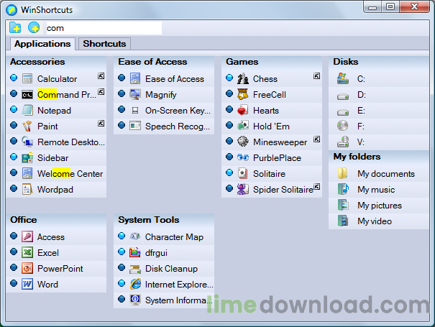
Task: Open Speech Recognition icon
Action: coord(135,126)
